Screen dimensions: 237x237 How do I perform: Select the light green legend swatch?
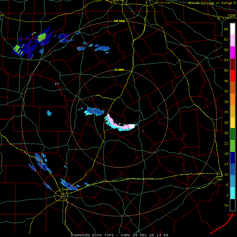233,146
